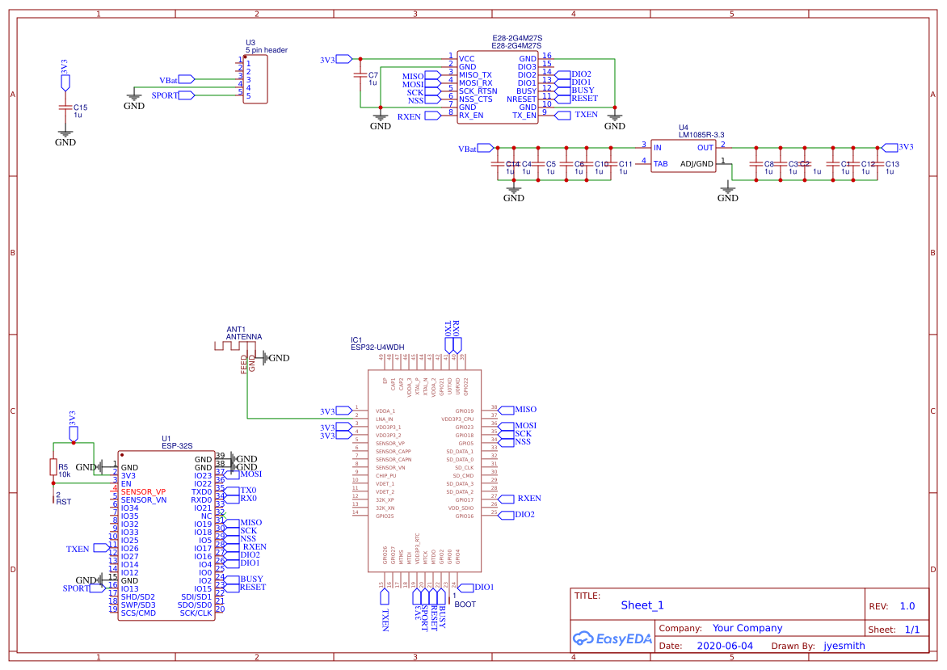Click the GND symbol below LM1085 regulator
The height and width of the screenshot is (670, 947).
[x=726, y=188]
